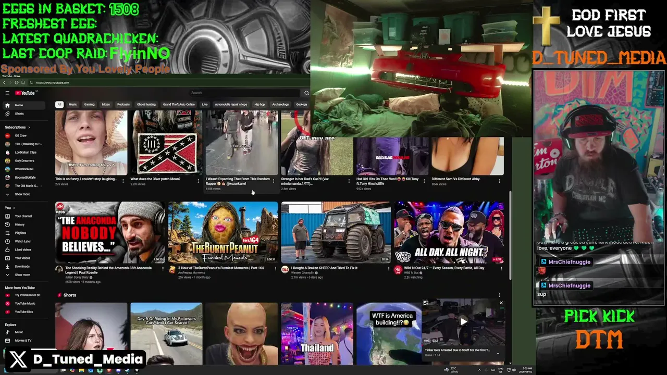667x375 pixels.
Task: Click the browser address bar URL
Action: tap(52, 82)
